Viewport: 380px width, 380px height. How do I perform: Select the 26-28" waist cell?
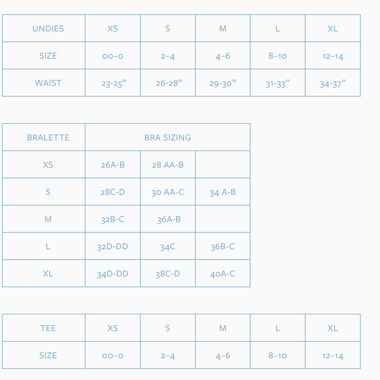168,84
